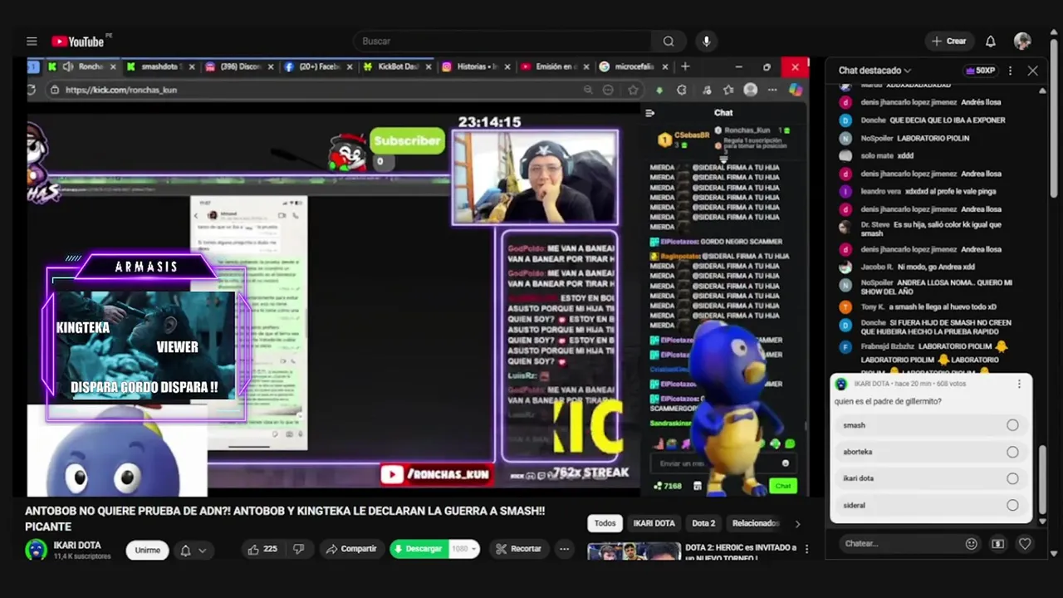This screenshot has width=1063, height=598.
Task: Click NoSpoiler's 'LABORATORIO PIOLIN' chat message
Action: [933, 138]
